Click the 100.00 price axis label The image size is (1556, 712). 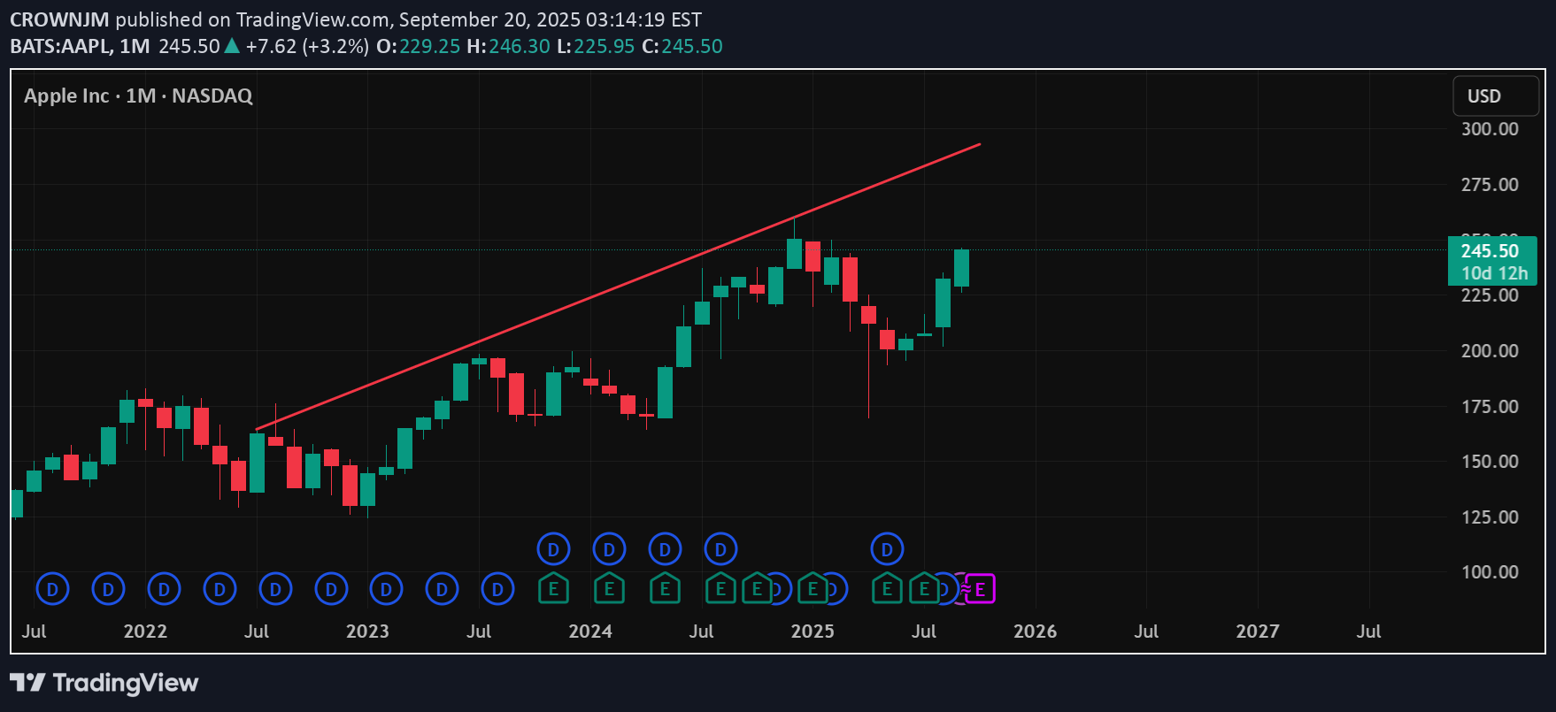pos(1490,572)
